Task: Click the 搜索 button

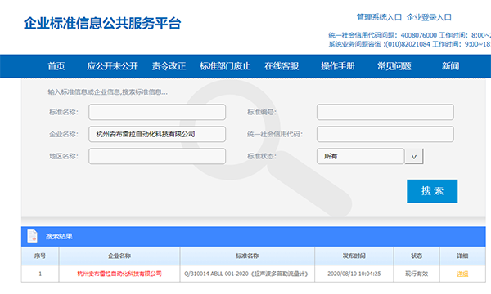Action: 432,191
